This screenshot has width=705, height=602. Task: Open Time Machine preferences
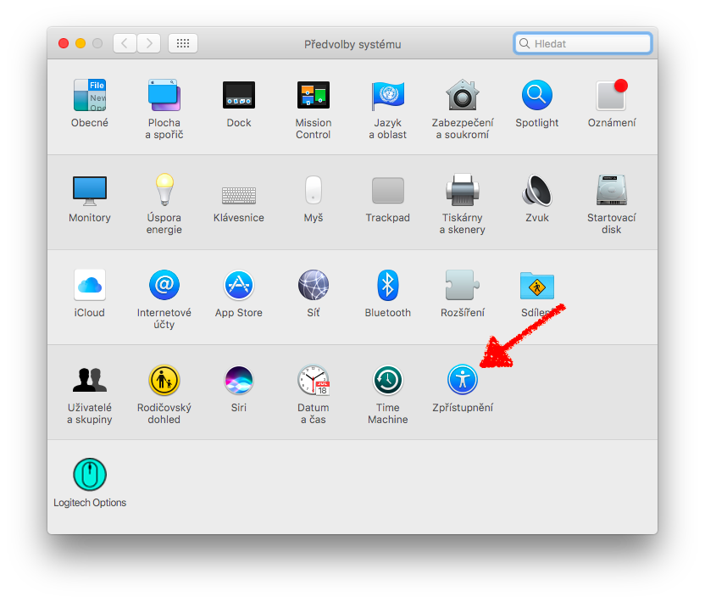coord(387,380)
